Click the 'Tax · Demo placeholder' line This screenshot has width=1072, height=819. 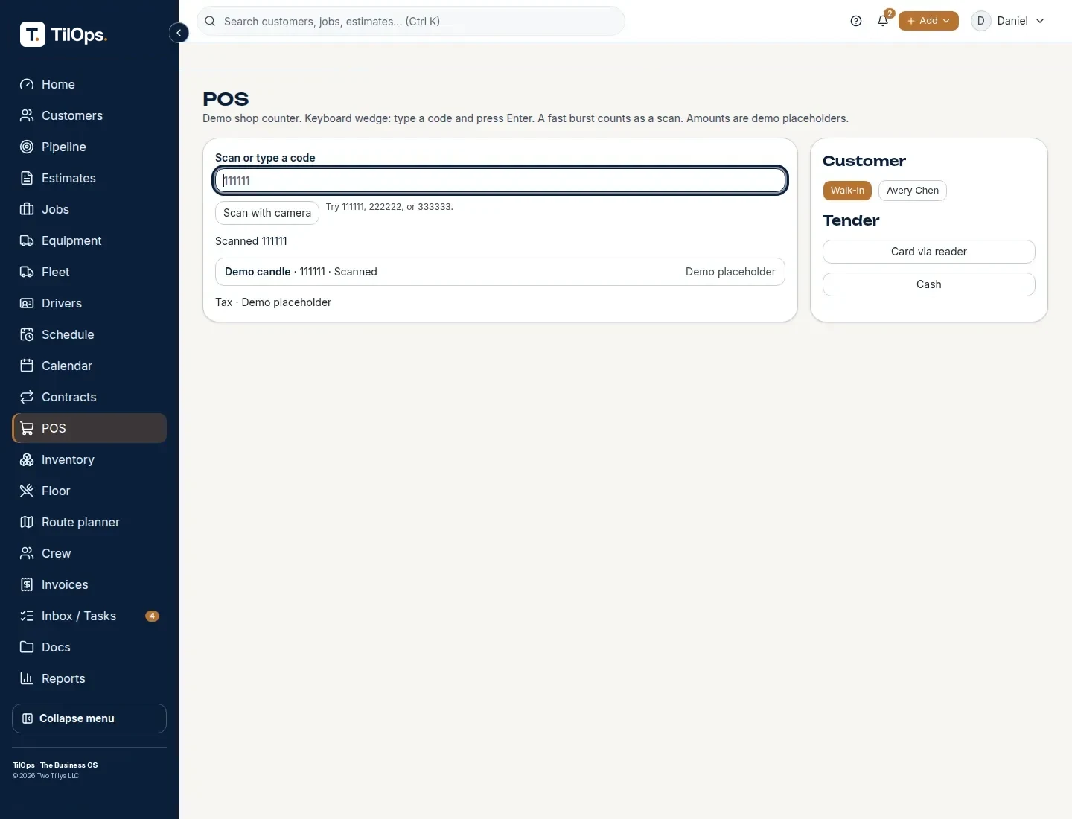(273, 302)
